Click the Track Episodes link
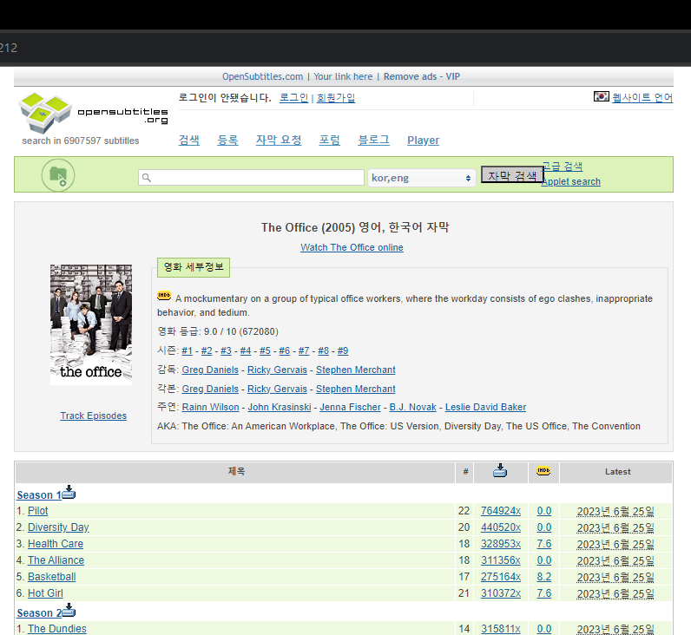This screenshot has width=691, height=635. pos(94,416)
